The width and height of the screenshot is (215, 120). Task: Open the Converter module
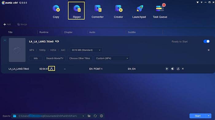coord(97,12)
